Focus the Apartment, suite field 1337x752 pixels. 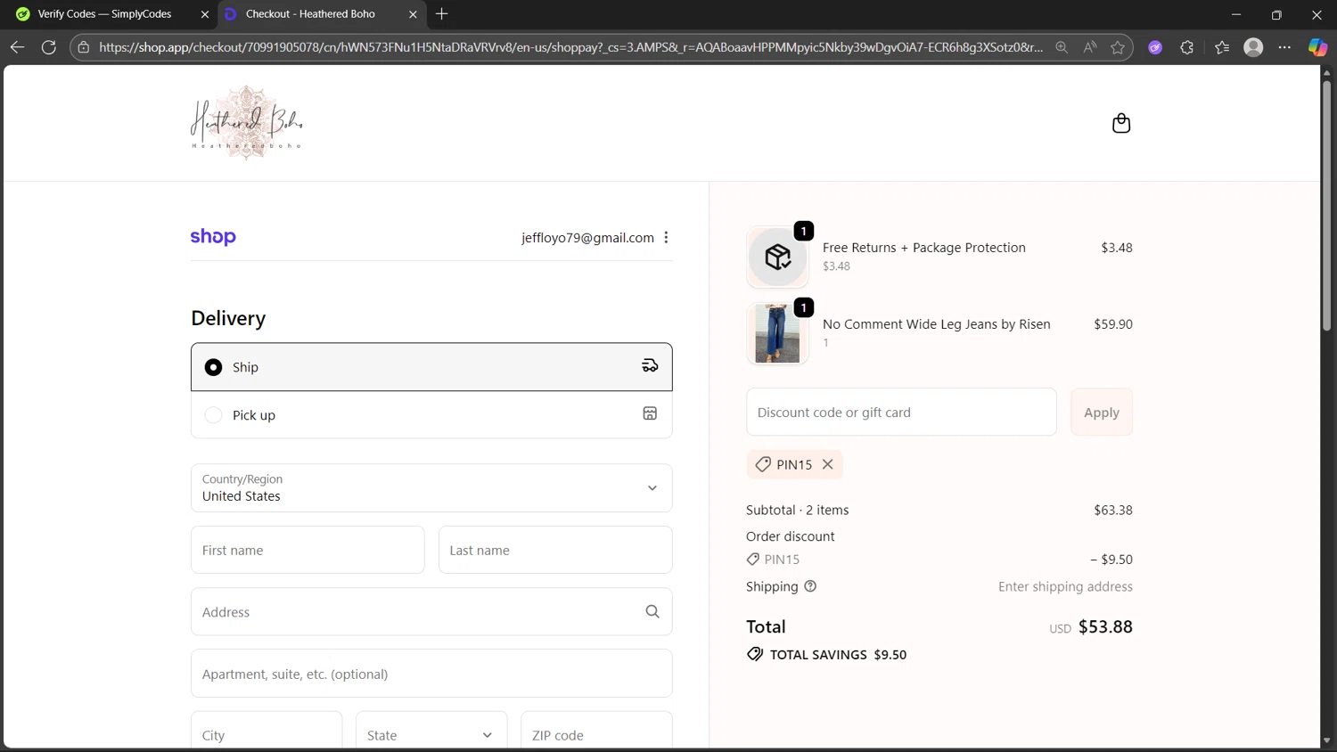click(x=431, y=674)
